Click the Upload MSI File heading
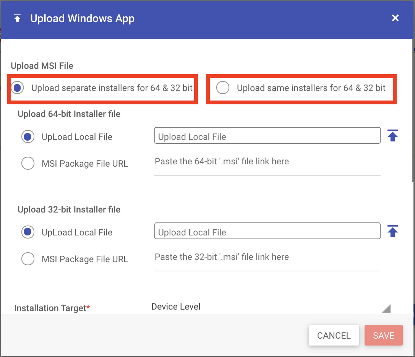Viewport: 415px width, 357px height. click(42, 66)
